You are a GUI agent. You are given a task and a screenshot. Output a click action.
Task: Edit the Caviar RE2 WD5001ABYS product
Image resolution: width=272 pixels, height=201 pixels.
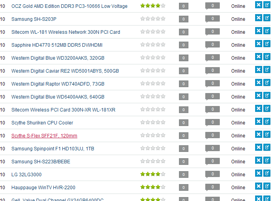(x=267, y=69)
